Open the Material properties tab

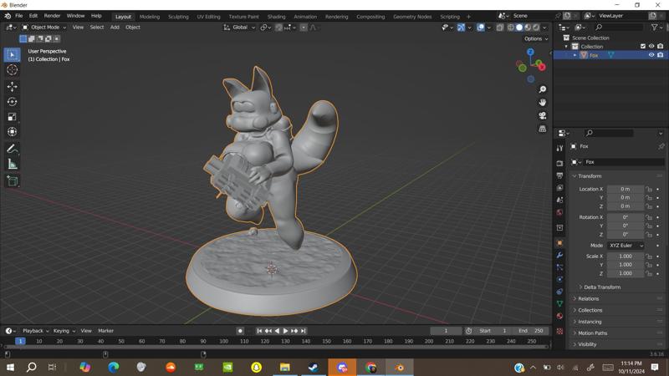tap(559, 316)
